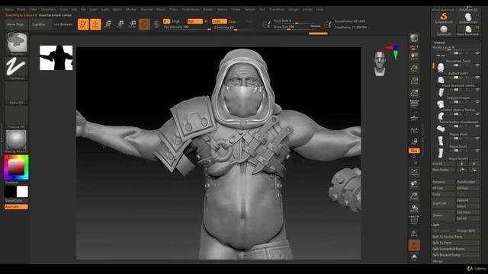Select the dadbod mate subtool thumbnail
This screenshot has height=274, width=488.
click(441, 68)
